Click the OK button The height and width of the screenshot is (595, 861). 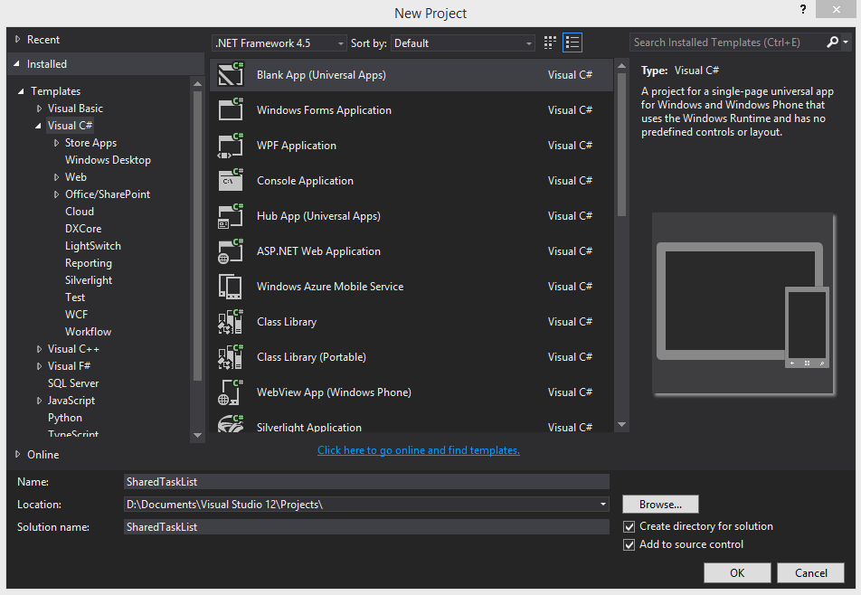[x=737, y=572]
